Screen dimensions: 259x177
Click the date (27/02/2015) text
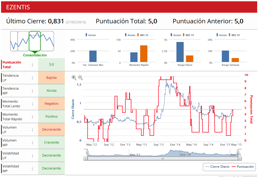(76, 22)
